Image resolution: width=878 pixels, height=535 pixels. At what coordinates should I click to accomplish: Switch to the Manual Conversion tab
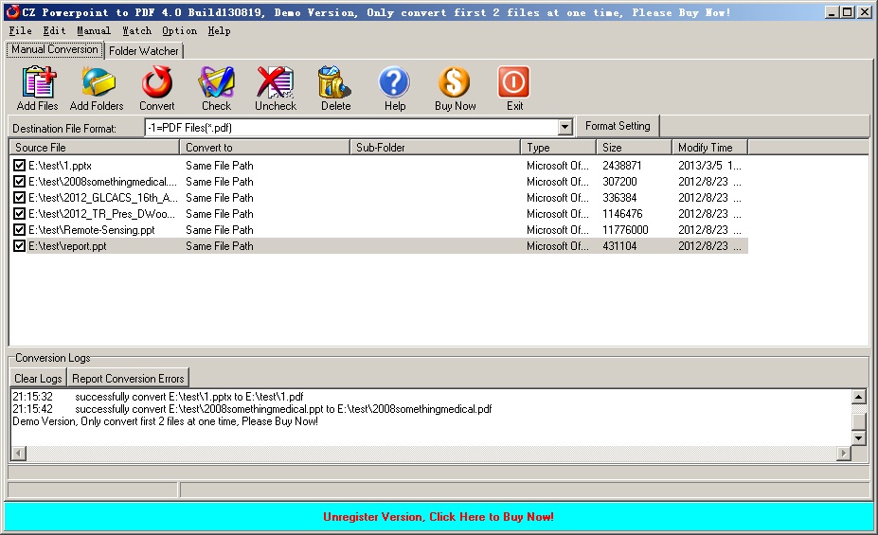[x=54, y=49]
